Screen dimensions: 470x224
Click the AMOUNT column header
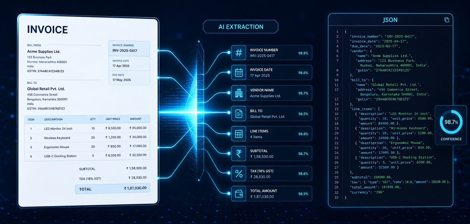136,119
